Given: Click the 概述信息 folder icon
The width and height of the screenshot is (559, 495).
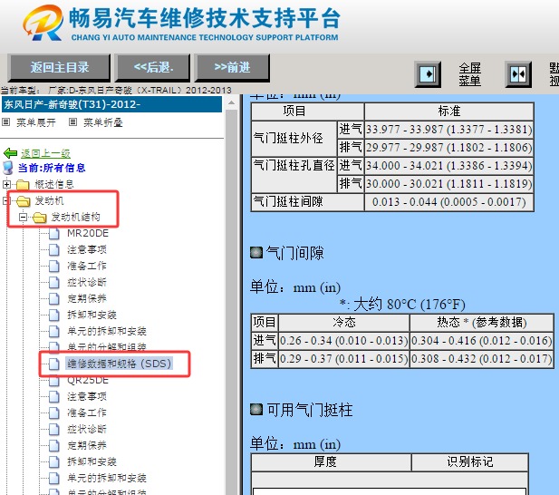Looking at the screenshot, I should tap(23, 185).
